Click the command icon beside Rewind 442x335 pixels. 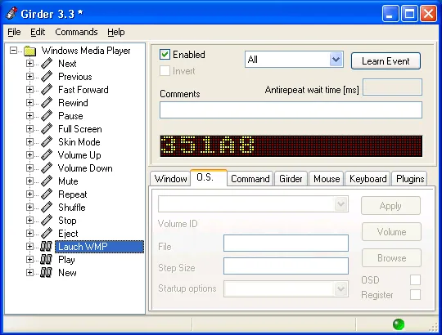point(47,103)
